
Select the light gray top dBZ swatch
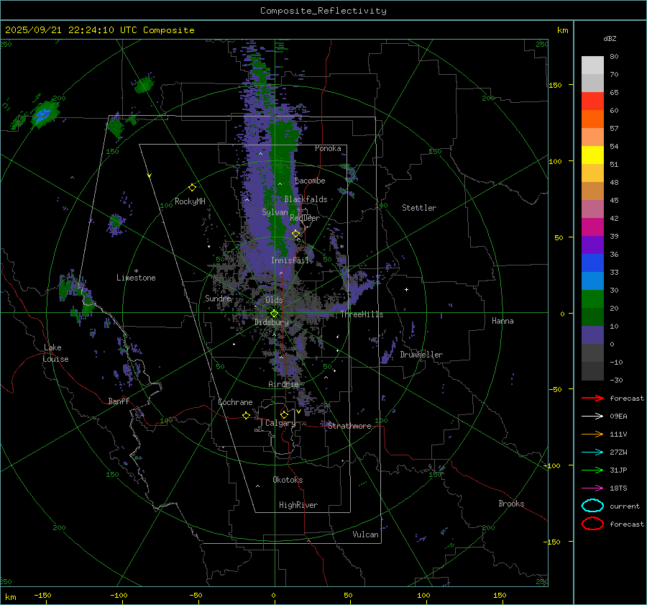(x=592, y=65)
